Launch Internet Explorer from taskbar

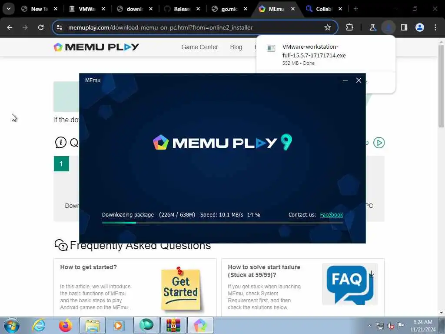pyautogui.click(x=38, y=325)
